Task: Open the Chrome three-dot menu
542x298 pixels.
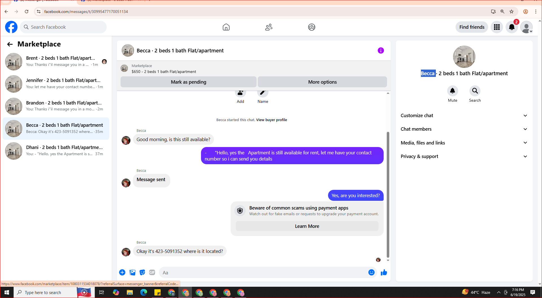Action: (536, 12)
